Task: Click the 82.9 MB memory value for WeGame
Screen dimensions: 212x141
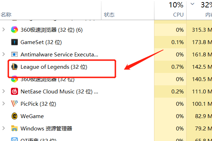Action: click(204, 116)
